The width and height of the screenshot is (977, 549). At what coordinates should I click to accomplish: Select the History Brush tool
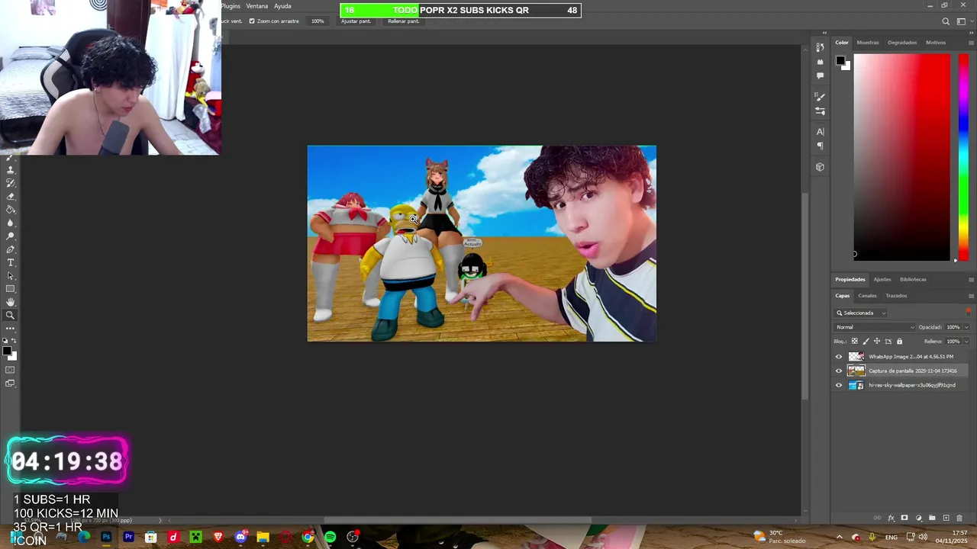[11, 183]
